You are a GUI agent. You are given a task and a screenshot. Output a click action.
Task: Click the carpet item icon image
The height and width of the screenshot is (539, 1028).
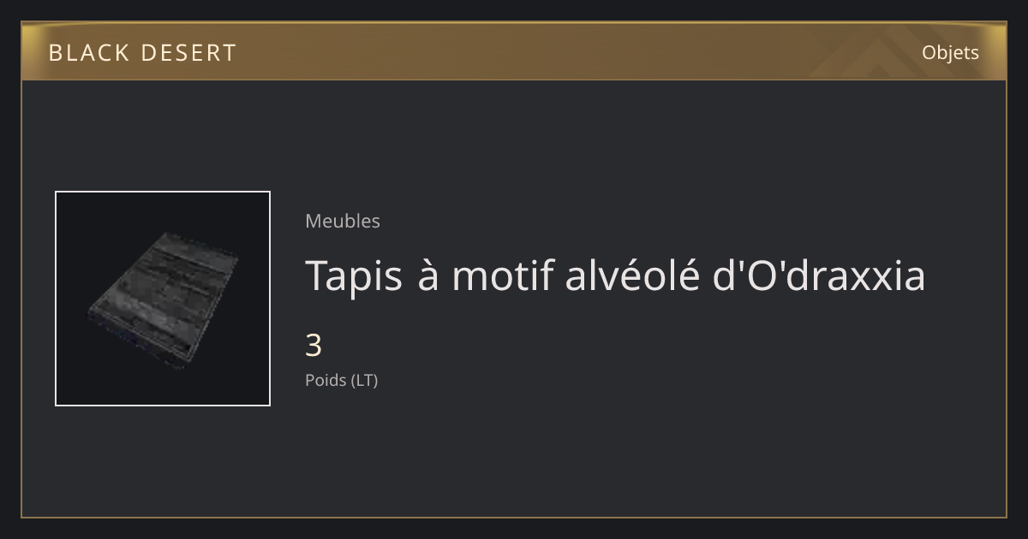click(x=163, y=299)
